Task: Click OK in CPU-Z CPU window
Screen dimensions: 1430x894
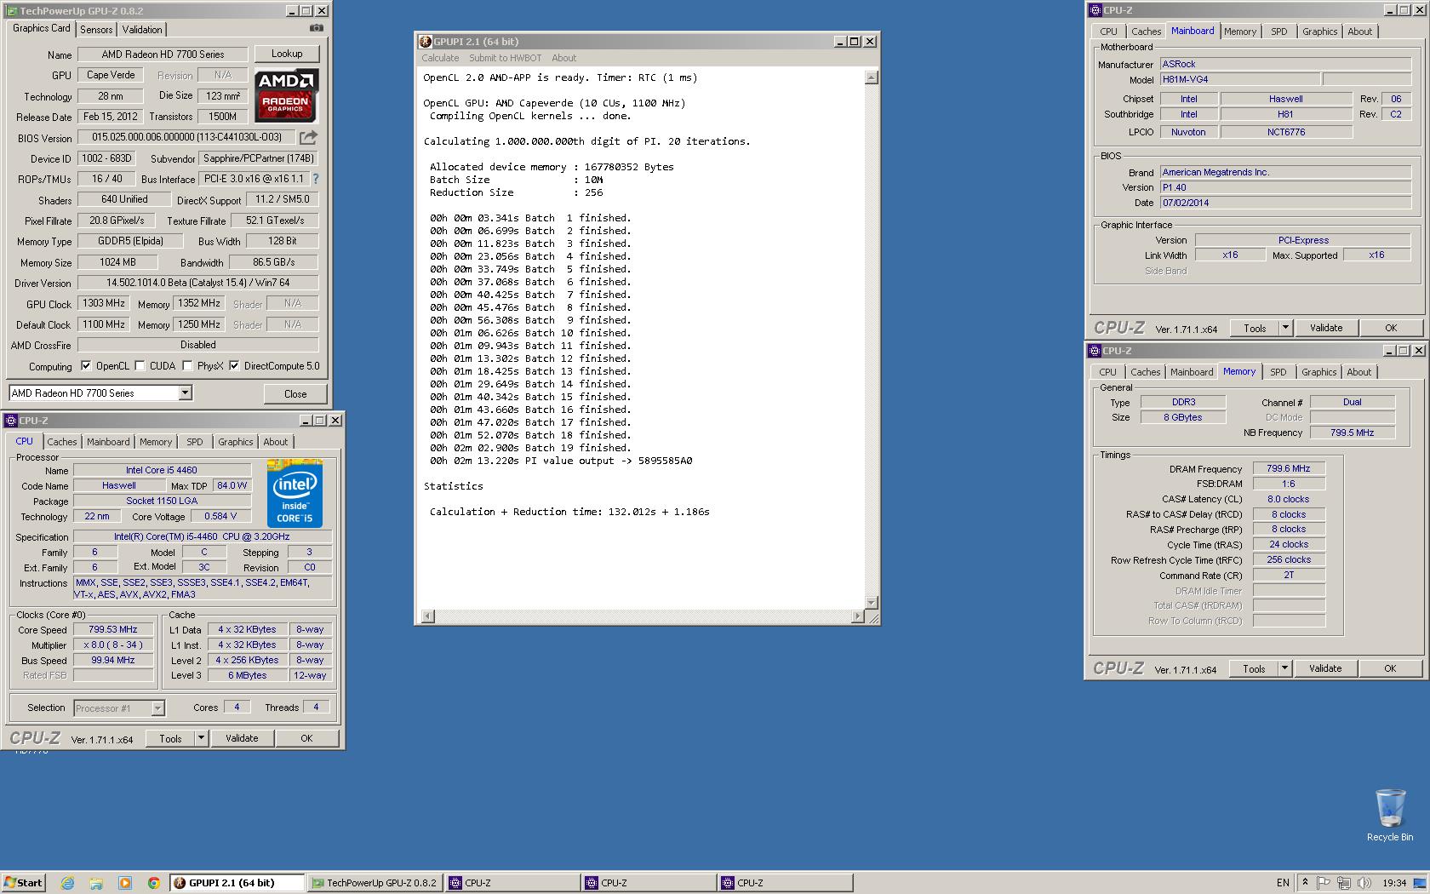Action: tap(306, 738)
